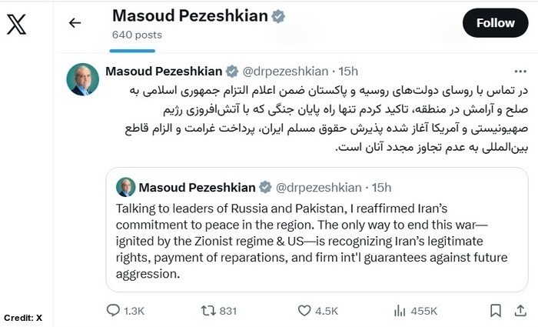
Task: View post analytics via the bar chart icon
Action: [399, 310]
